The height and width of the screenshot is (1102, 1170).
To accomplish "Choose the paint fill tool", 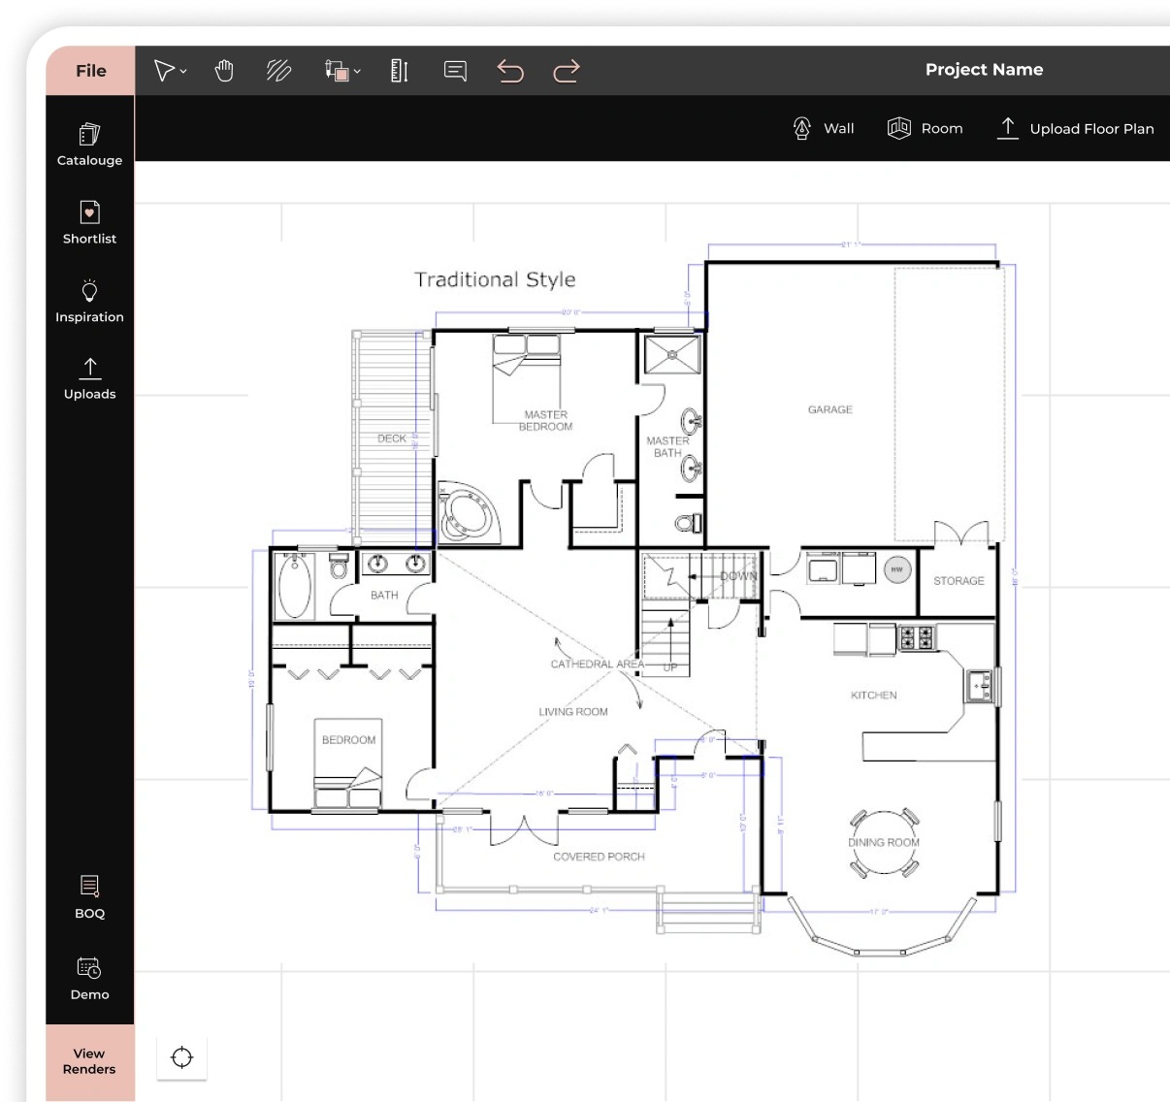I will (x=336, y=71).
